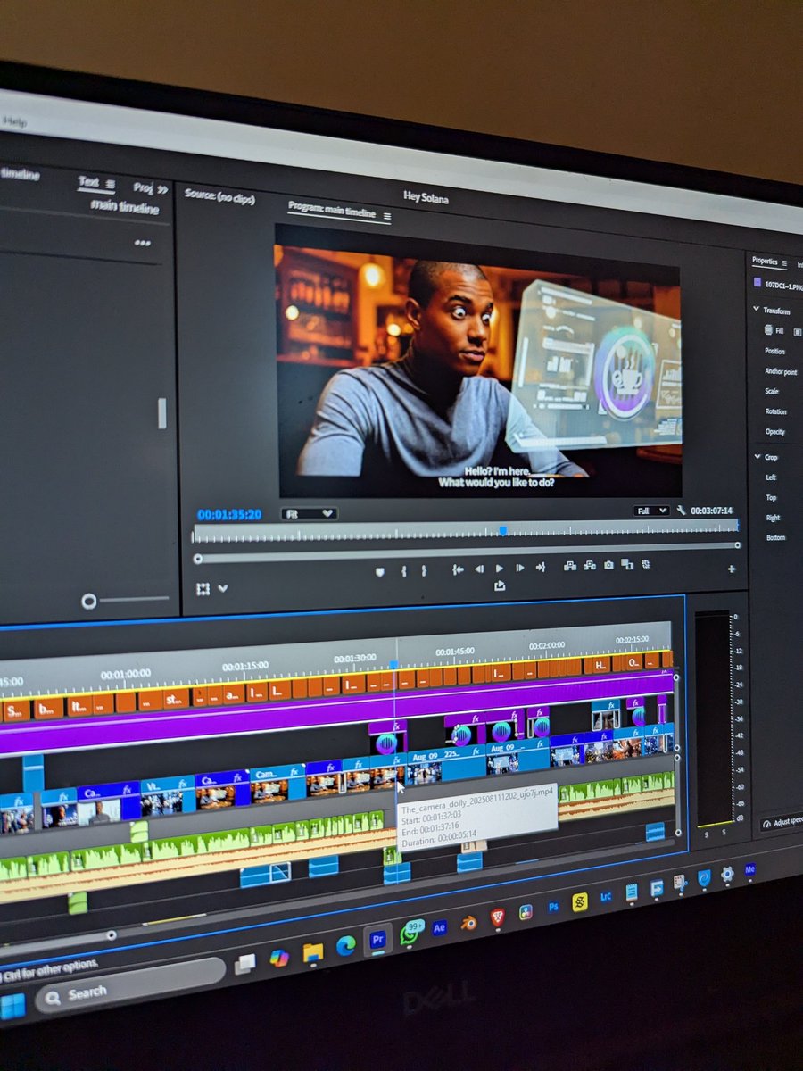This screenshot has height=1071, width=803.
Task: Open Blender from the taskbar
Action: (469, 922)
